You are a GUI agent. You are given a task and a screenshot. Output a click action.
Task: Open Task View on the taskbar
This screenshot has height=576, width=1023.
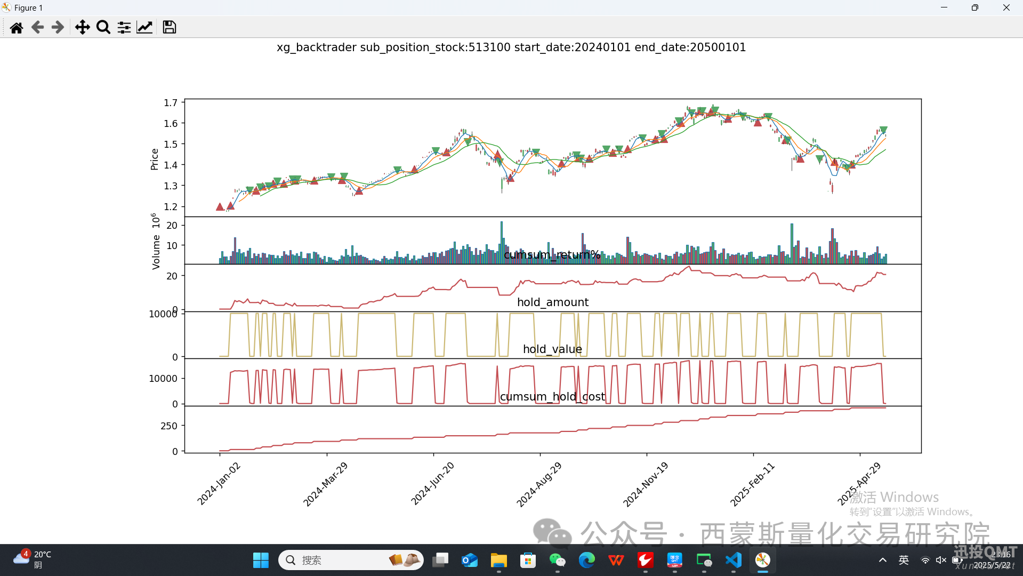pos(440,560)
